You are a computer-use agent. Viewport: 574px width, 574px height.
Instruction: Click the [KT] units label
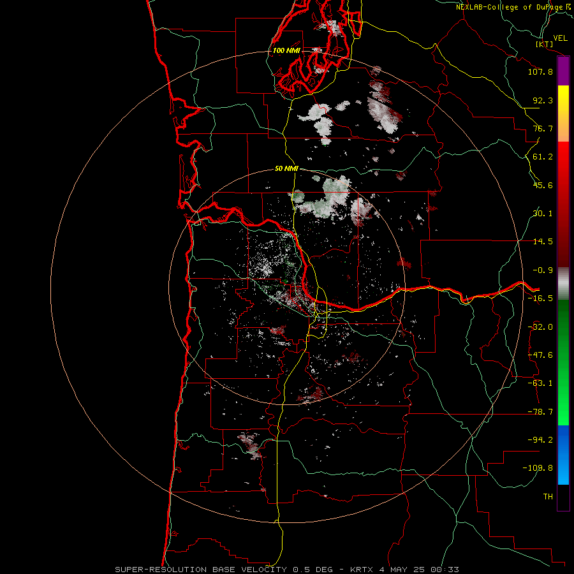545,44
